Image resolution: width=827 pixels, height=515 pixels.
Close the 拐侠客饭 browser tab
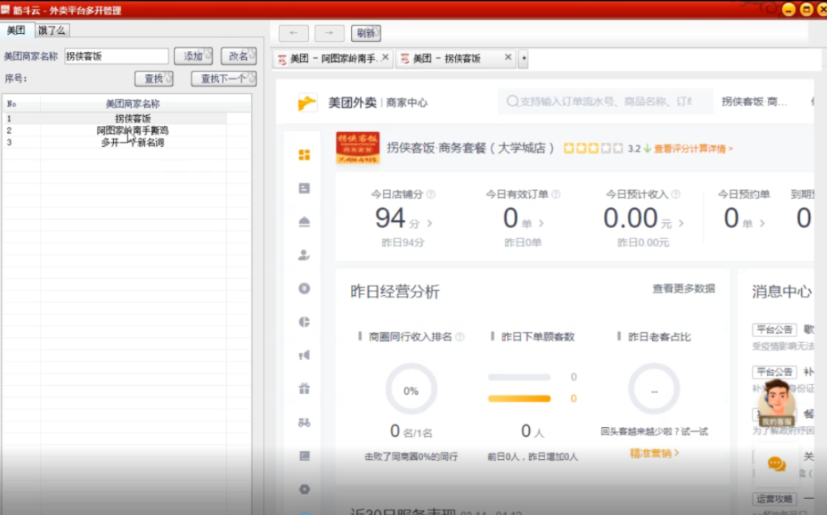[x=508, y=58]
